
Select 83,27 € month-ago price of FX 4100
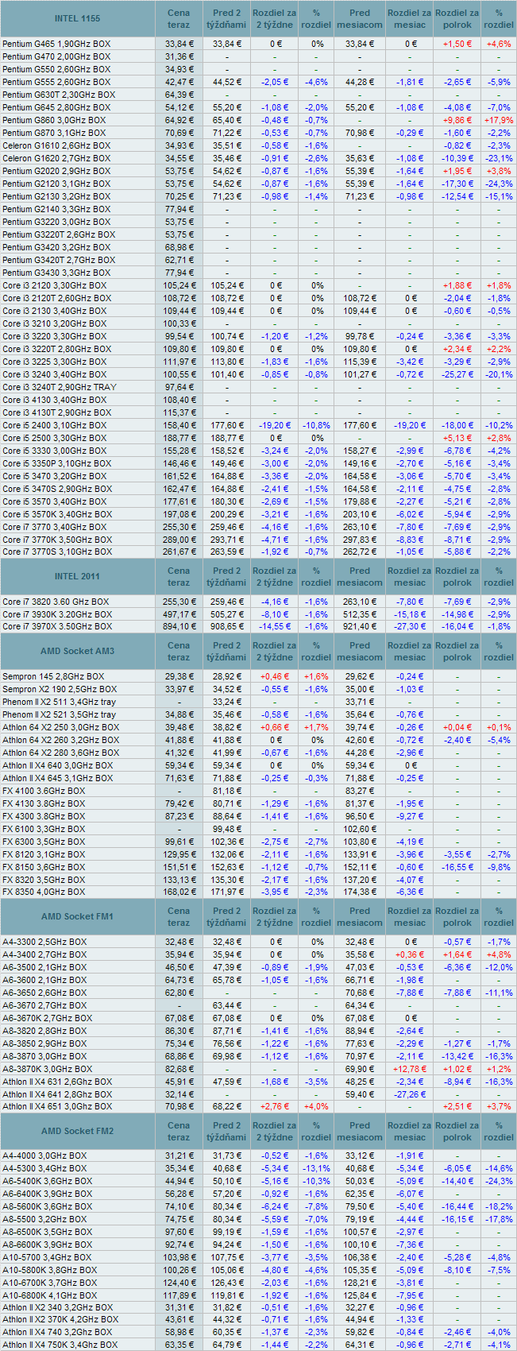click(360, 791)
